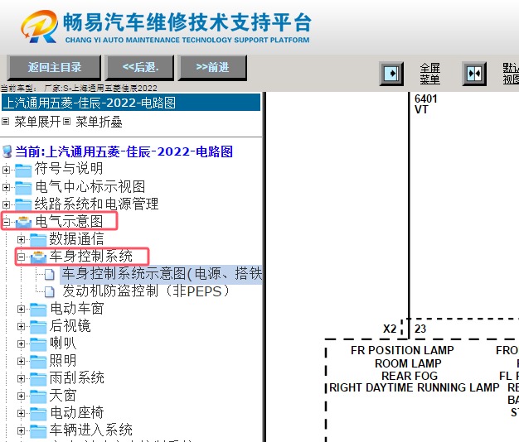Expand 车辆进入系统 folder
Viewport: 519px width, 442px height.
(x=21, y=430)
